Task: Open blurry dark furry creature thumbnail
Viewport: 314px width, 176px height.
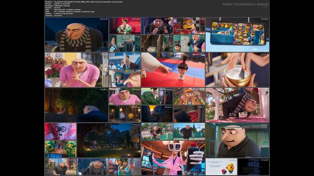Action: [189, 114]
